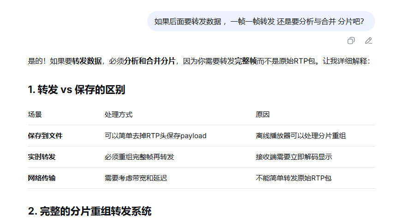Select the '网络传输' row label
Viewport: 395px width, 221px height.
click(x=42, y=178)
